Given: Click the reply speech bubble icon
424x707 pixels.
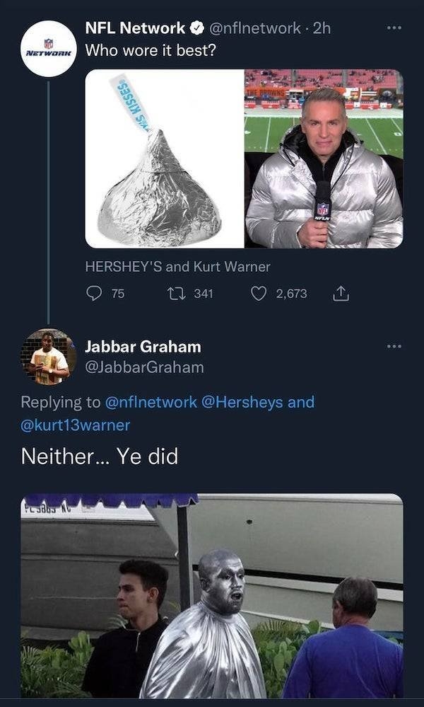Looking at the screenshot, I should click(x=94, y=293).
